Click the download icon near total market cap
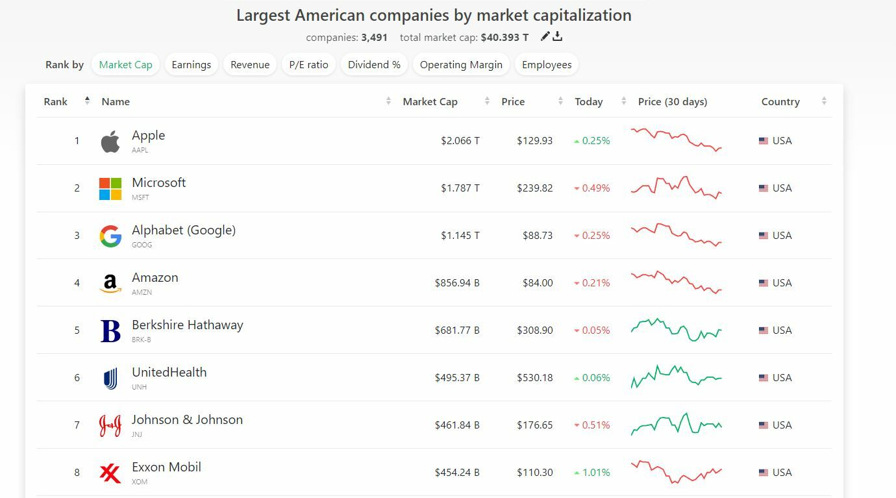 (558, 36)
